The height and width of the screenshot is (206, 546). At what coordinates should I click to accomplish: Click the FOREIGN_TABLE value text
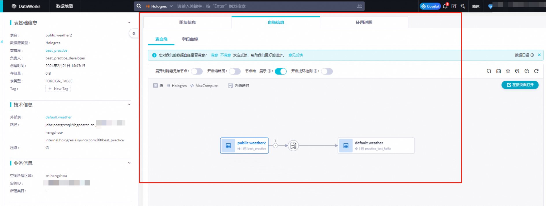59,81
